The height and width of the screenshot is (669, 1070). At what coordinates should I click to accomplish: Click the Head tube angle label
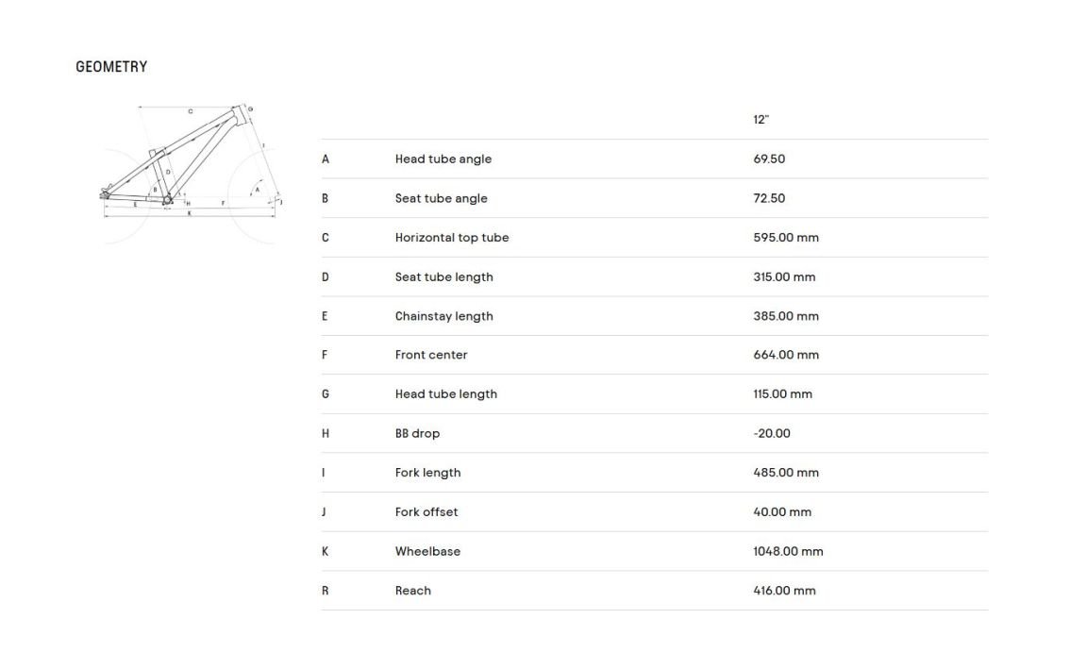click(x=443, y=159)
